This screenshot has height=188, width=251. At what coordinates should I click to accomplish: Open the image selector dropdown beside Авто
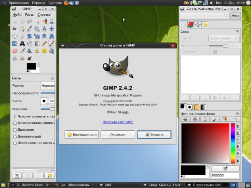(205, 15)
